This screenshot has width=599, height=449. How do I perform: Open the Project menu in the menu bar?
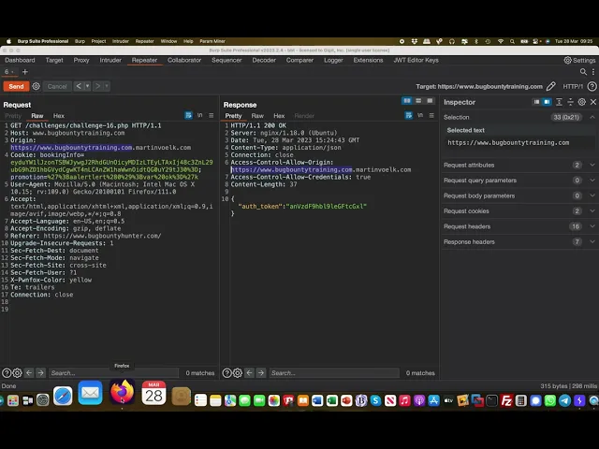[98, 41]
